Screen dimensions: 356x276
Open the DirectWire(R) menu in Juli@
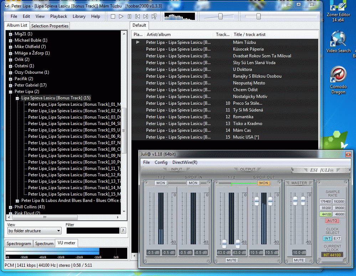click(x=185, y=162)
